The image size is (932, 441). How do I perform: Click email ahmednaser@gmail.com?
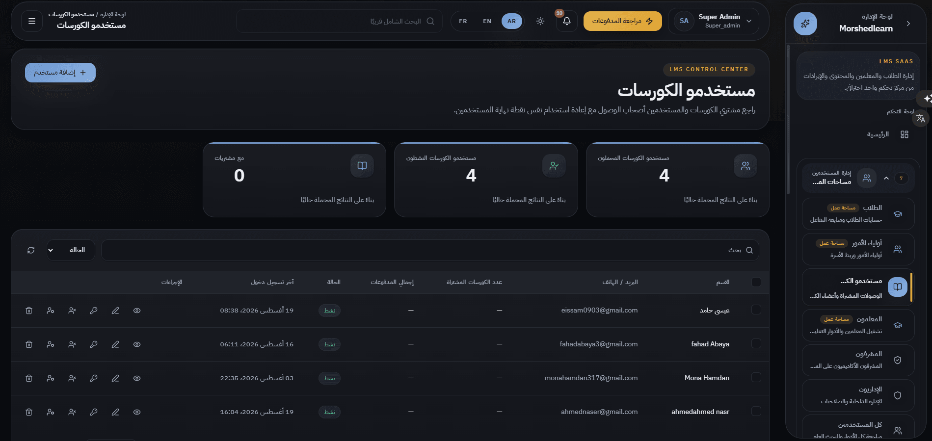click(599, 412)
